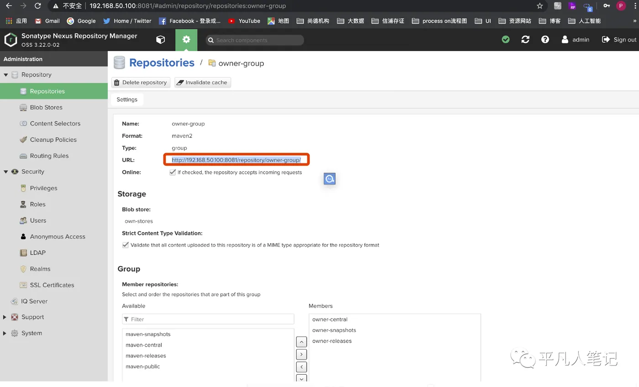Viewport: 639px width, 387px height.
Task: Focus the Search components field
Action: 255,40
